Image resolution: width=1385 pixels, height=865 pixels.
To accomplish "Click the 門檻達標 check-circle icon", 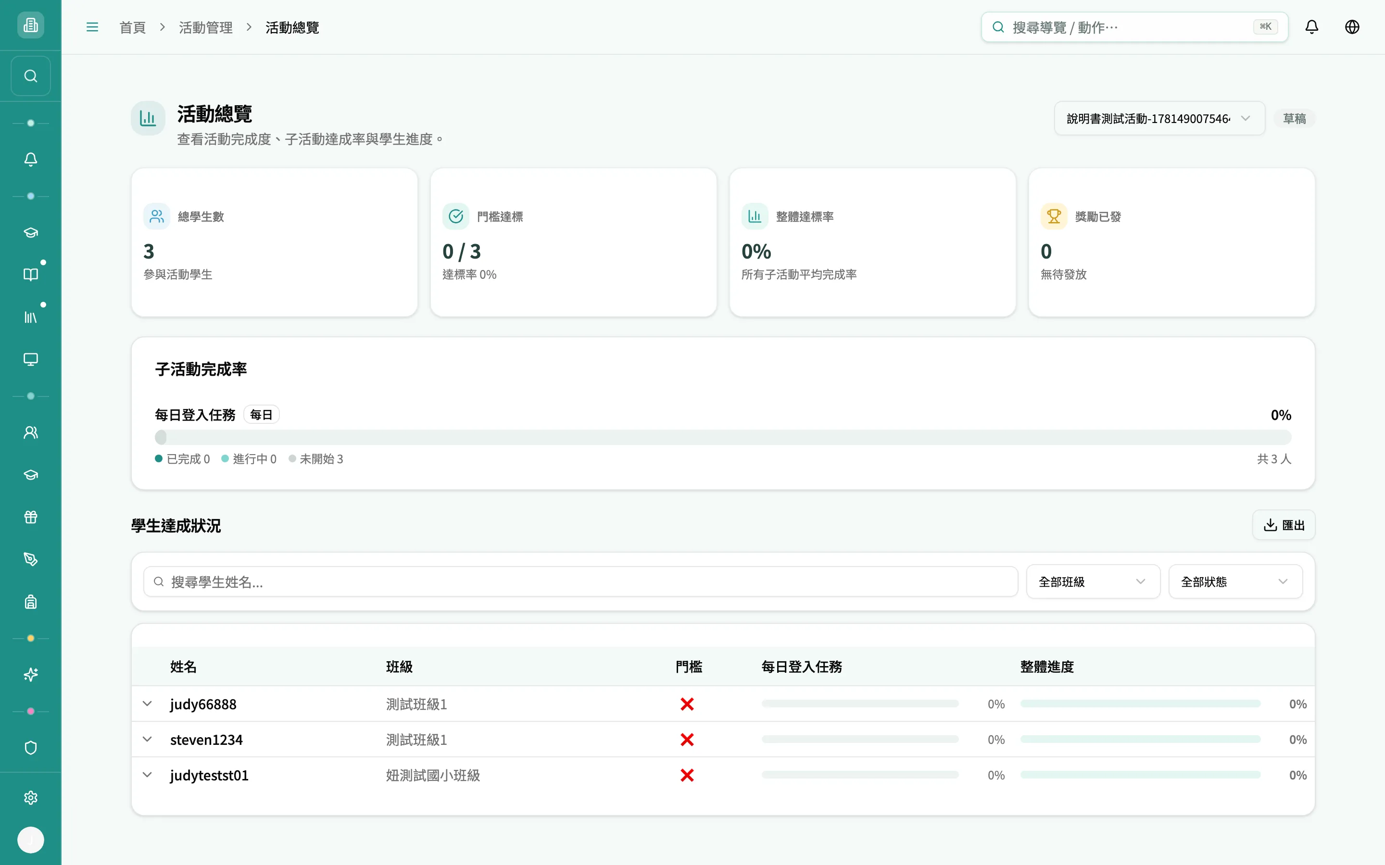I will point(455,216).
